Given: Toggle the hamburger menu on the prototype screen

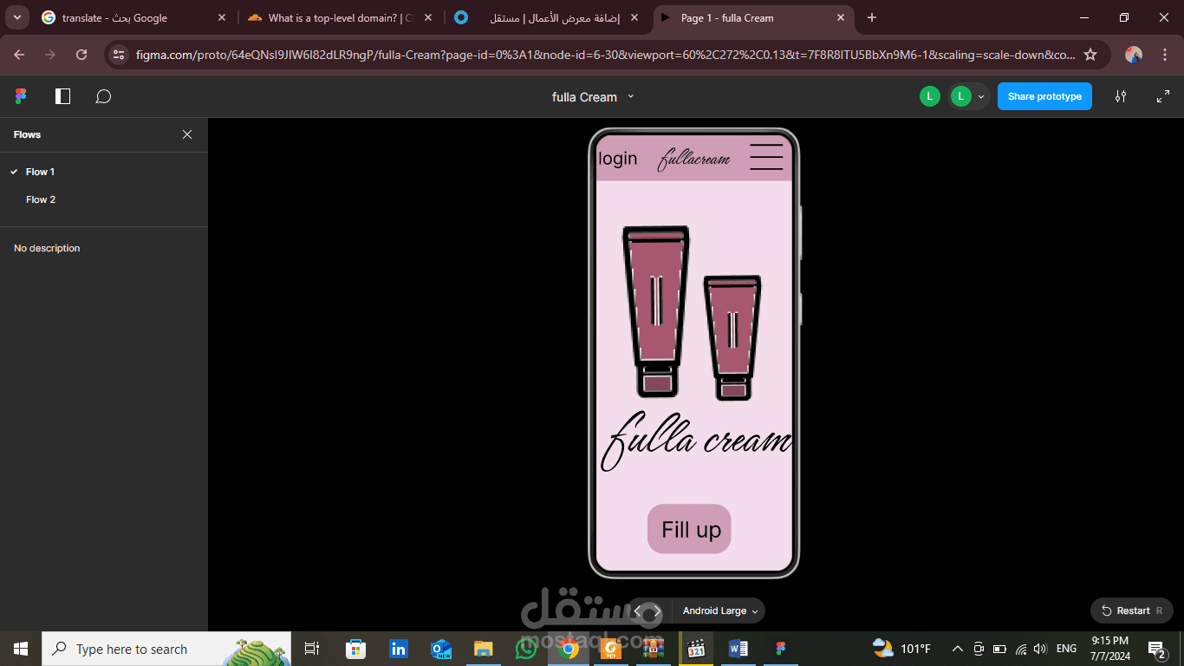Looking at the screenshot, I should point(766,157).
